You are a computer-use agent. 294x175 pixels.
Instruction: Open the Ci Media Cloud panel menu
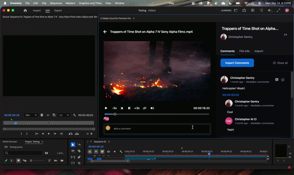(134, 18)
